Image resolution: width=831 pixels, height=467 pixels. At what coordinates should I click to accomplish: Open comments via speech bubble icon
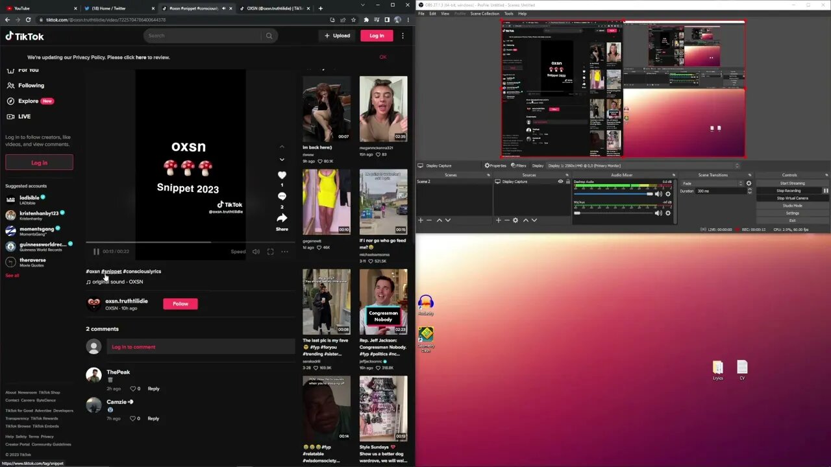point(282,196)
